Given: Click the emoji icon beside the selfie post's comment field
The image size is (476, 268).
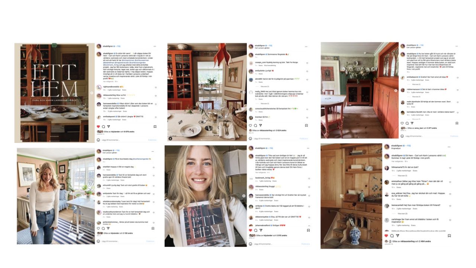Looking at the screenshot, I should coord(250,244).
